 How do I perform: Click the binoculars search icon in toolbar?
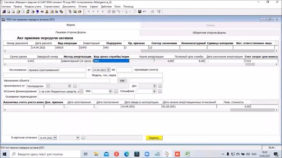pyautogui.click(x=42, y=12)
